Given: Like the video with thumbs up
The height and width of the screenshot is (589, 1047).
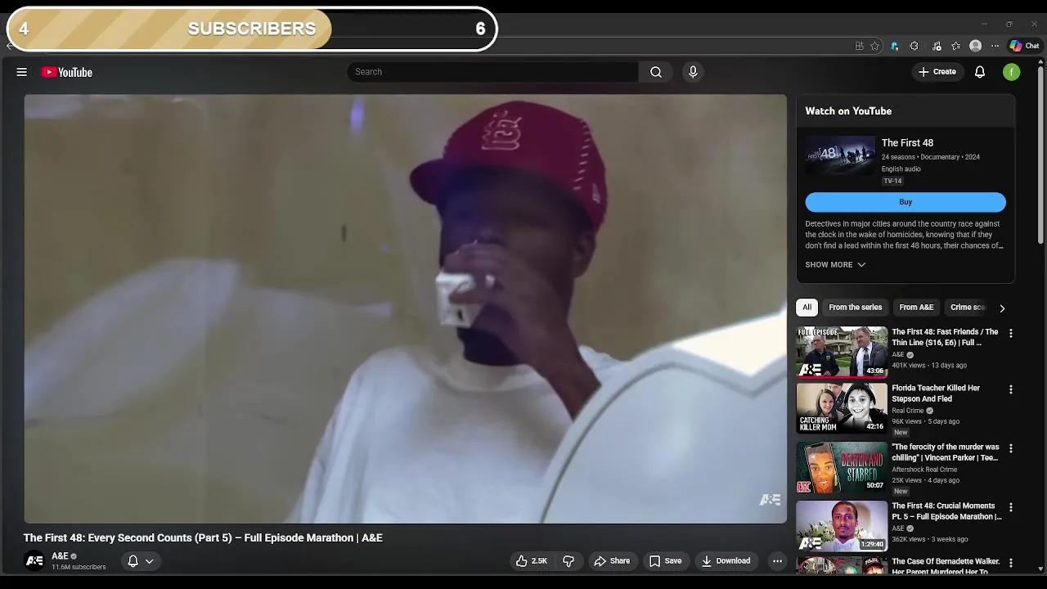Looking at the screenshot, I should point(531,561).
